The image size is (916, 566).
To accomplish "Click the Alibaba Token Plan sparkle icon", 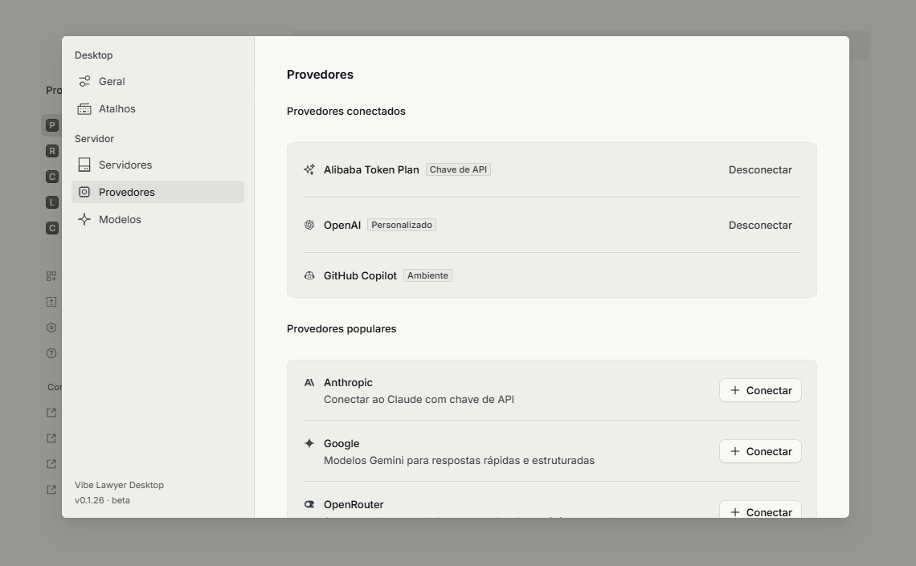I will click(x=309, y=170).
